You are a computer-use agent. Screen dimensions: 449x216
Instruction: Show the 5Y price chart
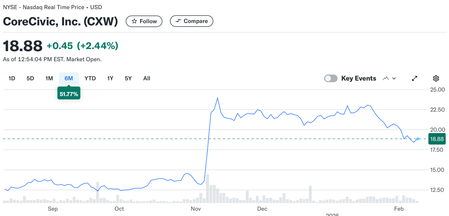[x=128, y=78]
